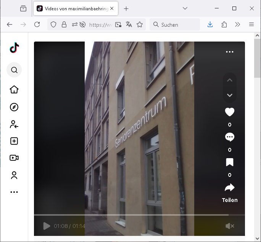Click scrollbar up arrow

257,35
